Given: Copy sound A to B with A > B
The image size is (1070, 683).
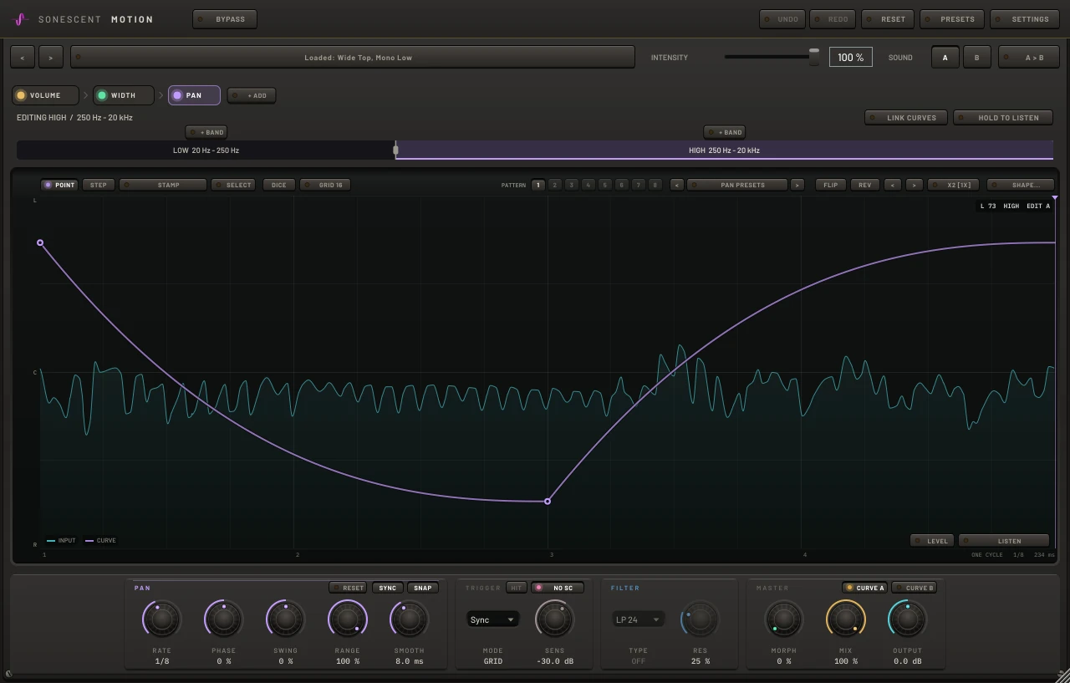Looking at the screenshot, I should (1028, 58).
